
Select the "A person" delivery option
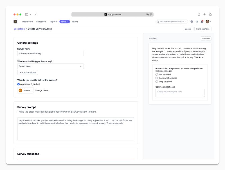point(19,84)
